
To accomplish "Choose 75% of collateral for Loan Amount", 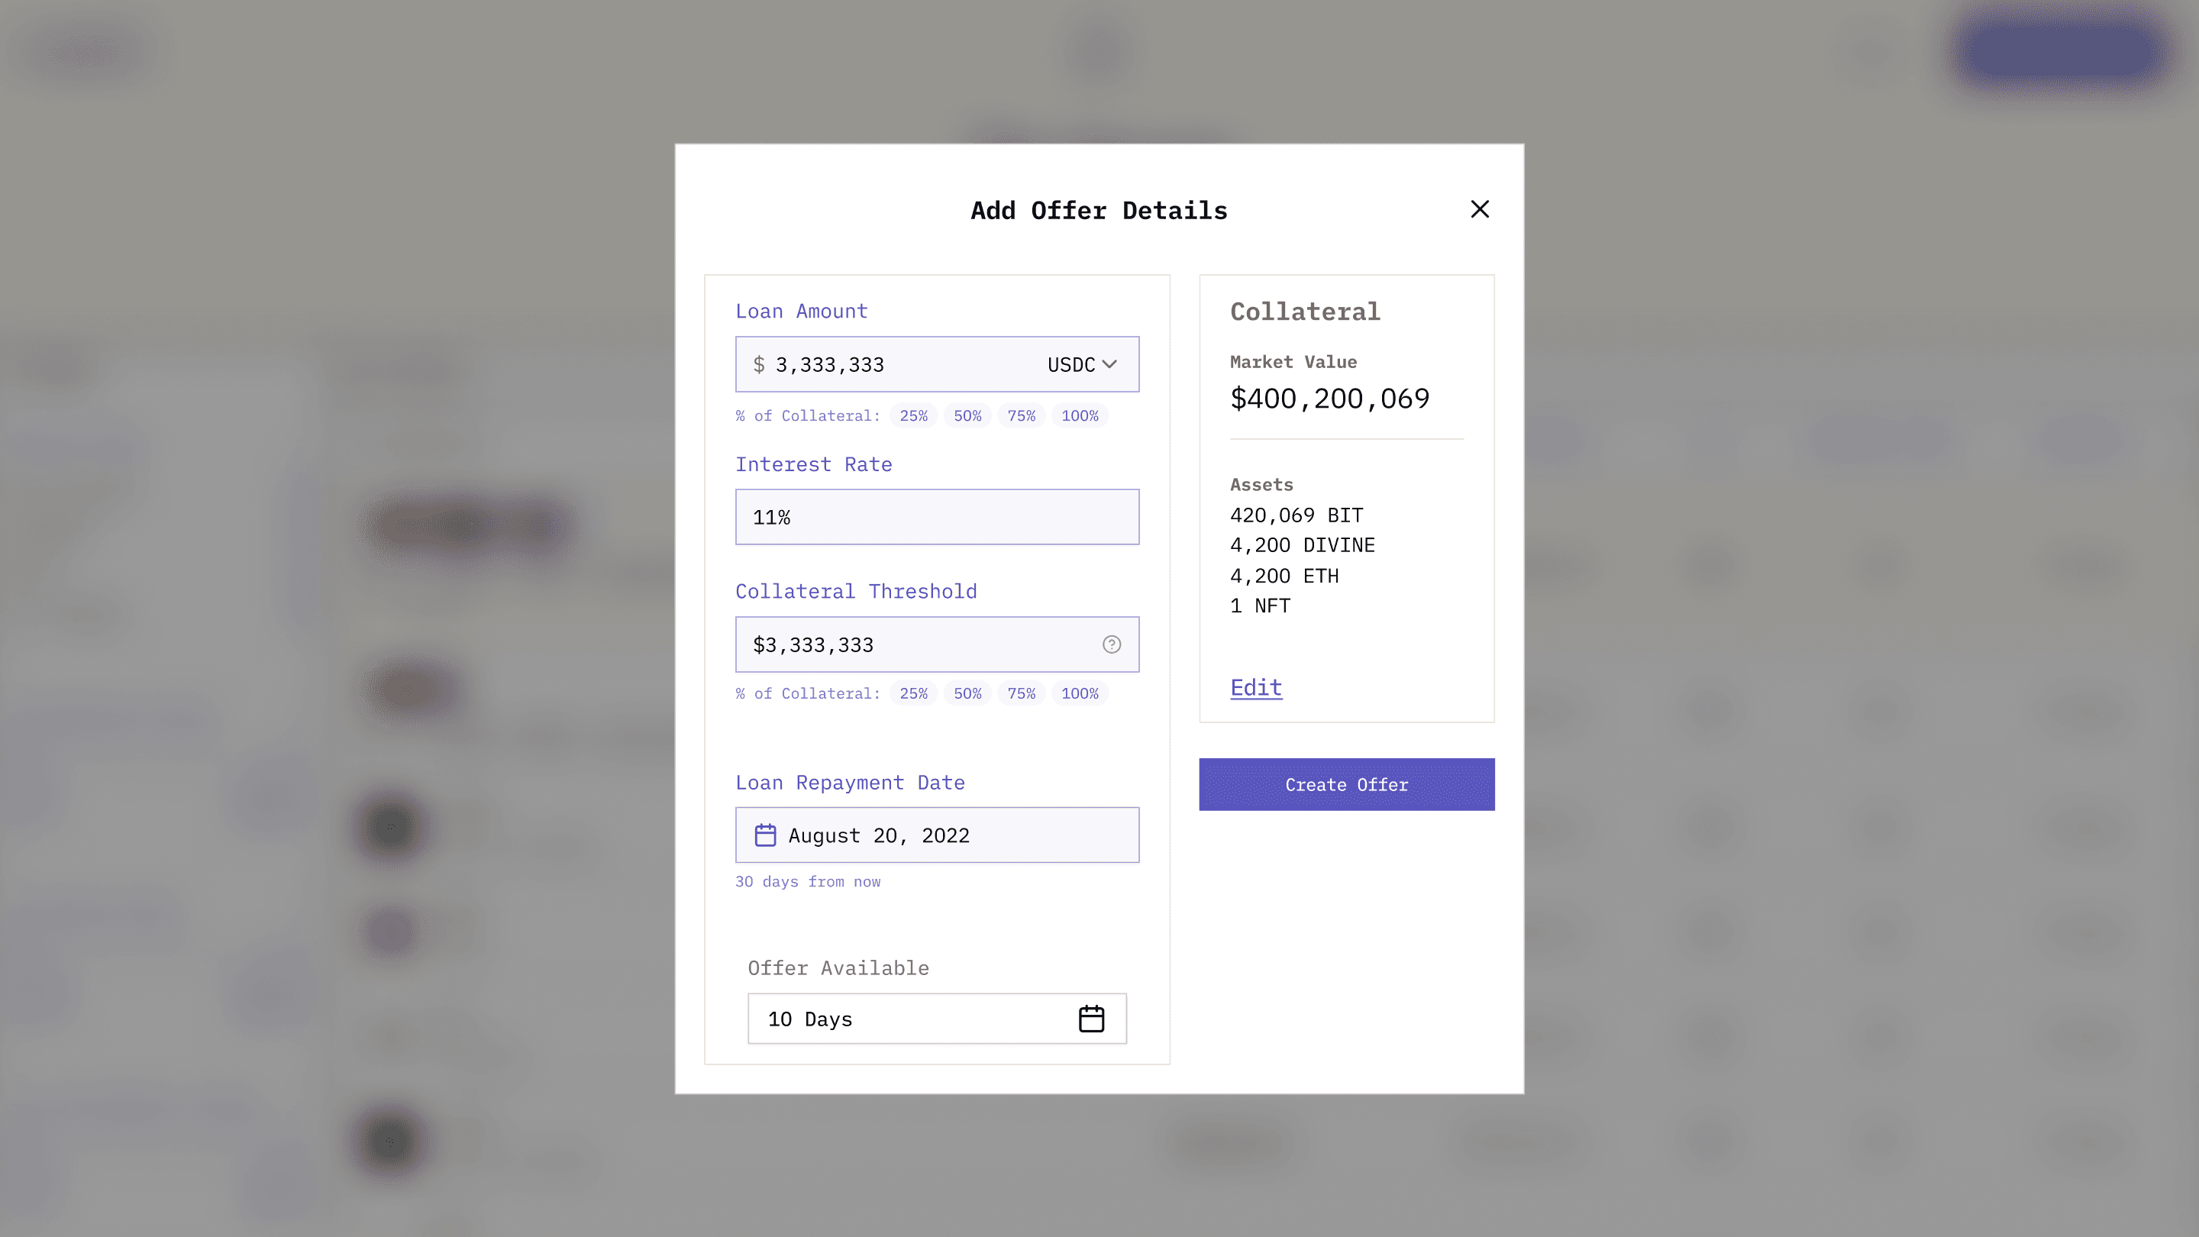I will (x=1021, y=415).
